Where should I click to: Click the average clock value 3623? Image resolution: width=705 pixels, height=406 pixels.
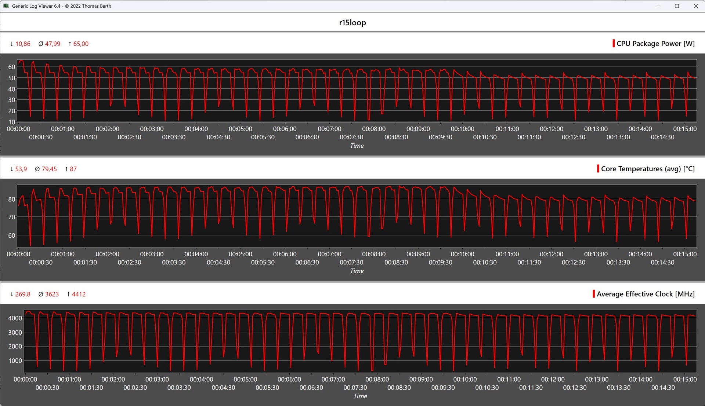pos(52,295)
